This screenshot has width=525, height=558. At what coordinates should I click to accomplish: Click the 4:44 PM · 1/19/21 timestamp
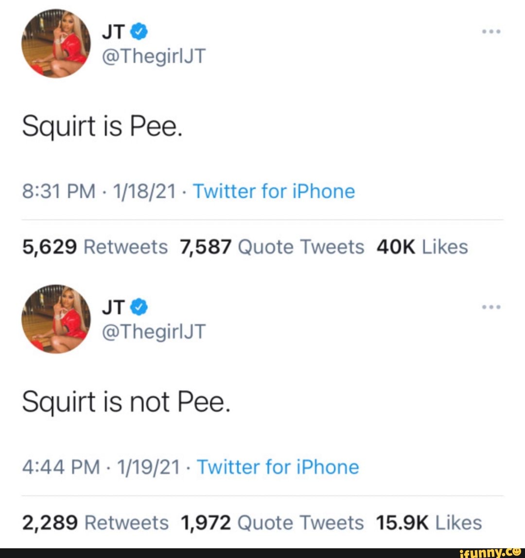coord(101,467)
